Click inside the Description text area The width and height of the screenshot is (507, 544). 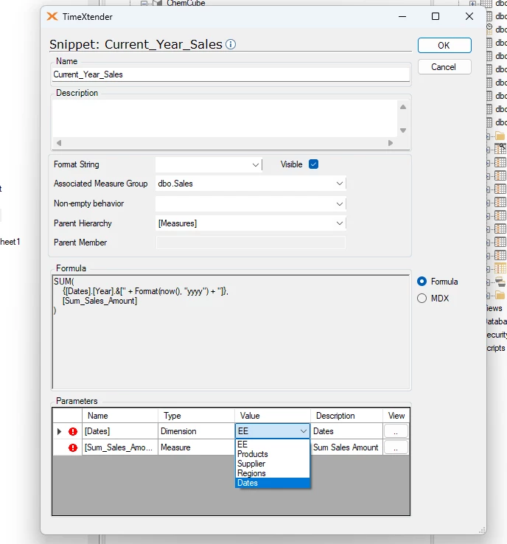[x=225, y=118]
